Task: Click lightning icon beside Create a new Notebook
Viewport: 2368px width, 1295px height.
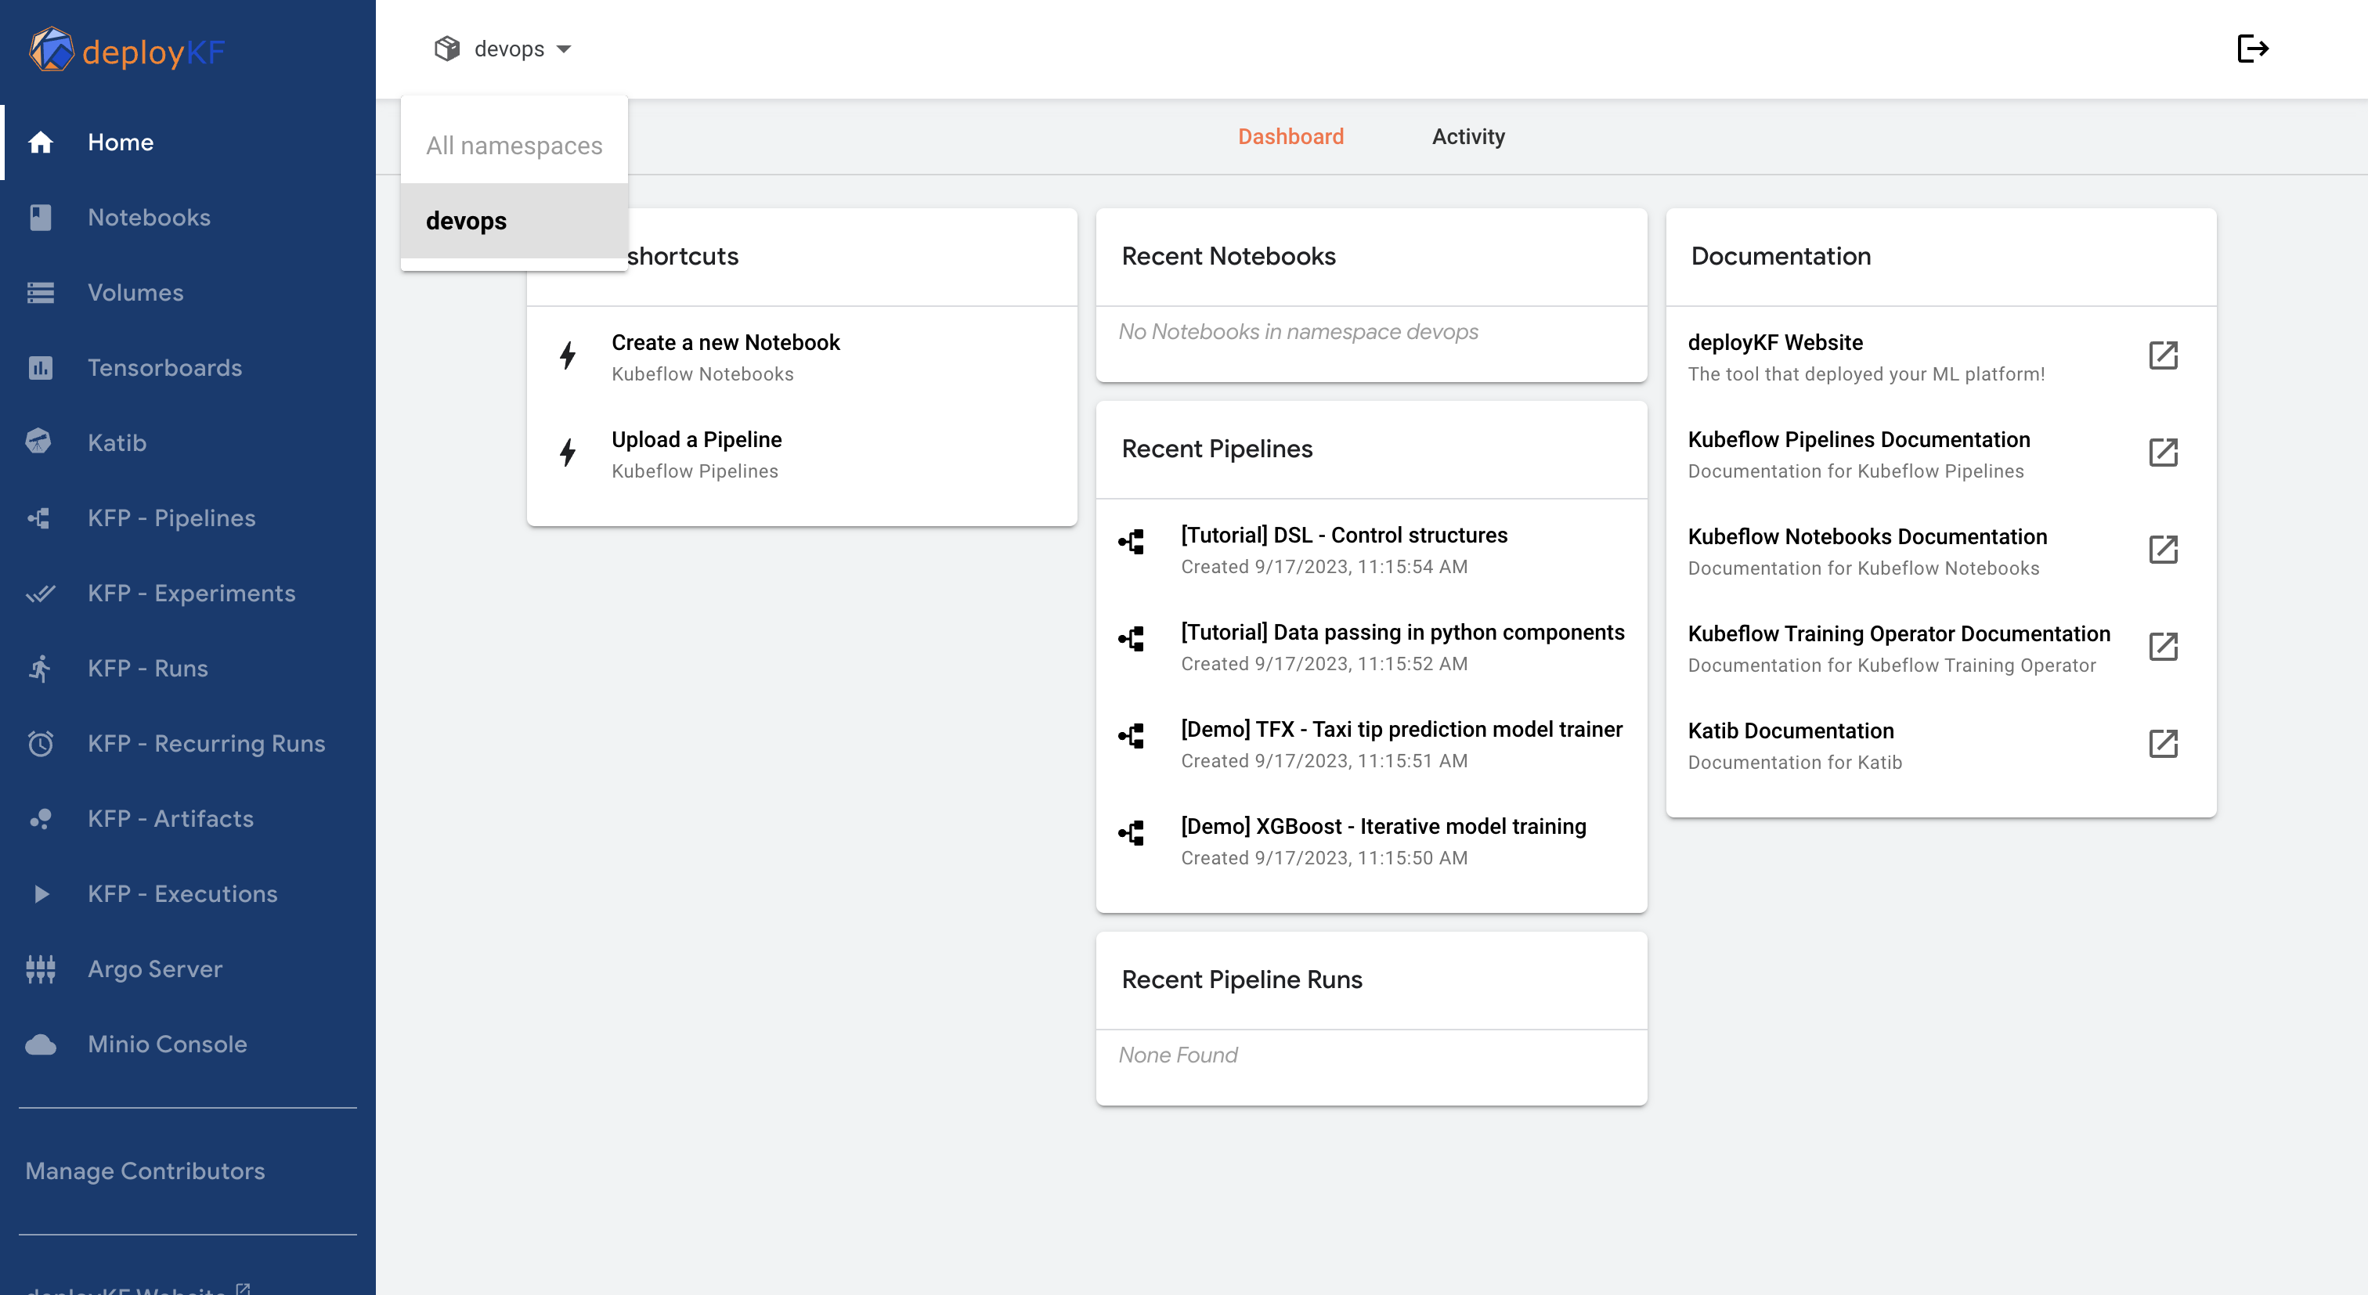Action: (x=568, y=355)
